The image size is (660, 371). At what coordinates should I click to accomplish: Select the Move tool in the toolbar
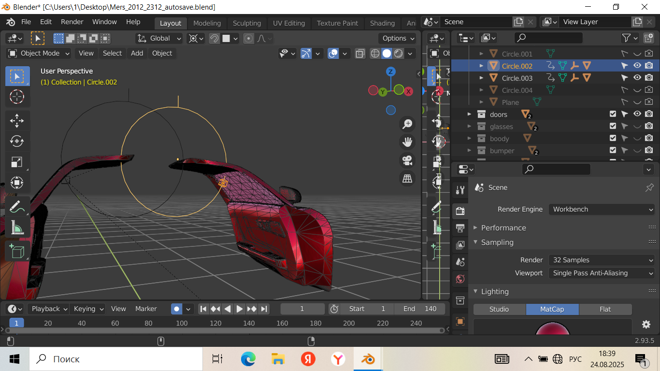pos(17,120)
